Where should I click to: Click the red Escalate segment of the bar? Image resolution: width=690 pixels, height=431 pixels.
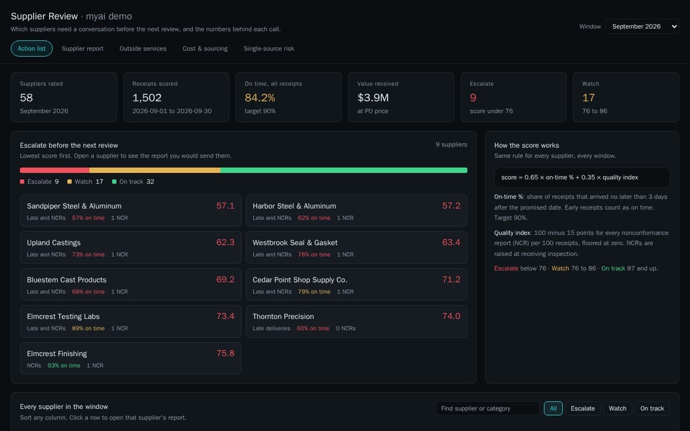tap(54, 170)
